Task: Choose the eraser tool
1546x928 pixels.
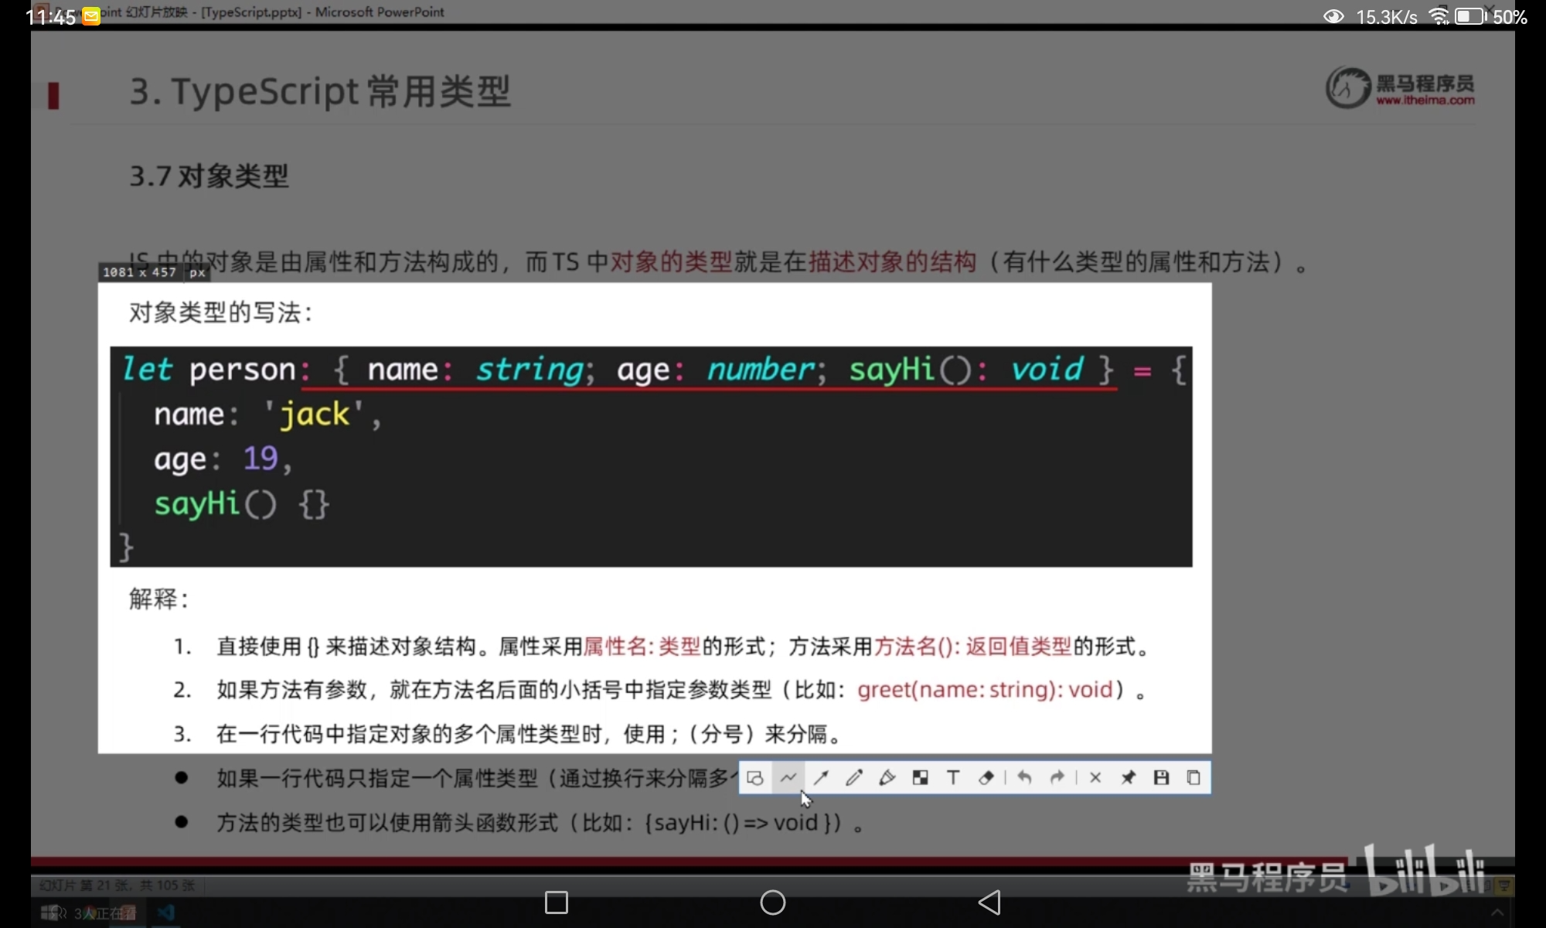Action: [x=986, y=778]
